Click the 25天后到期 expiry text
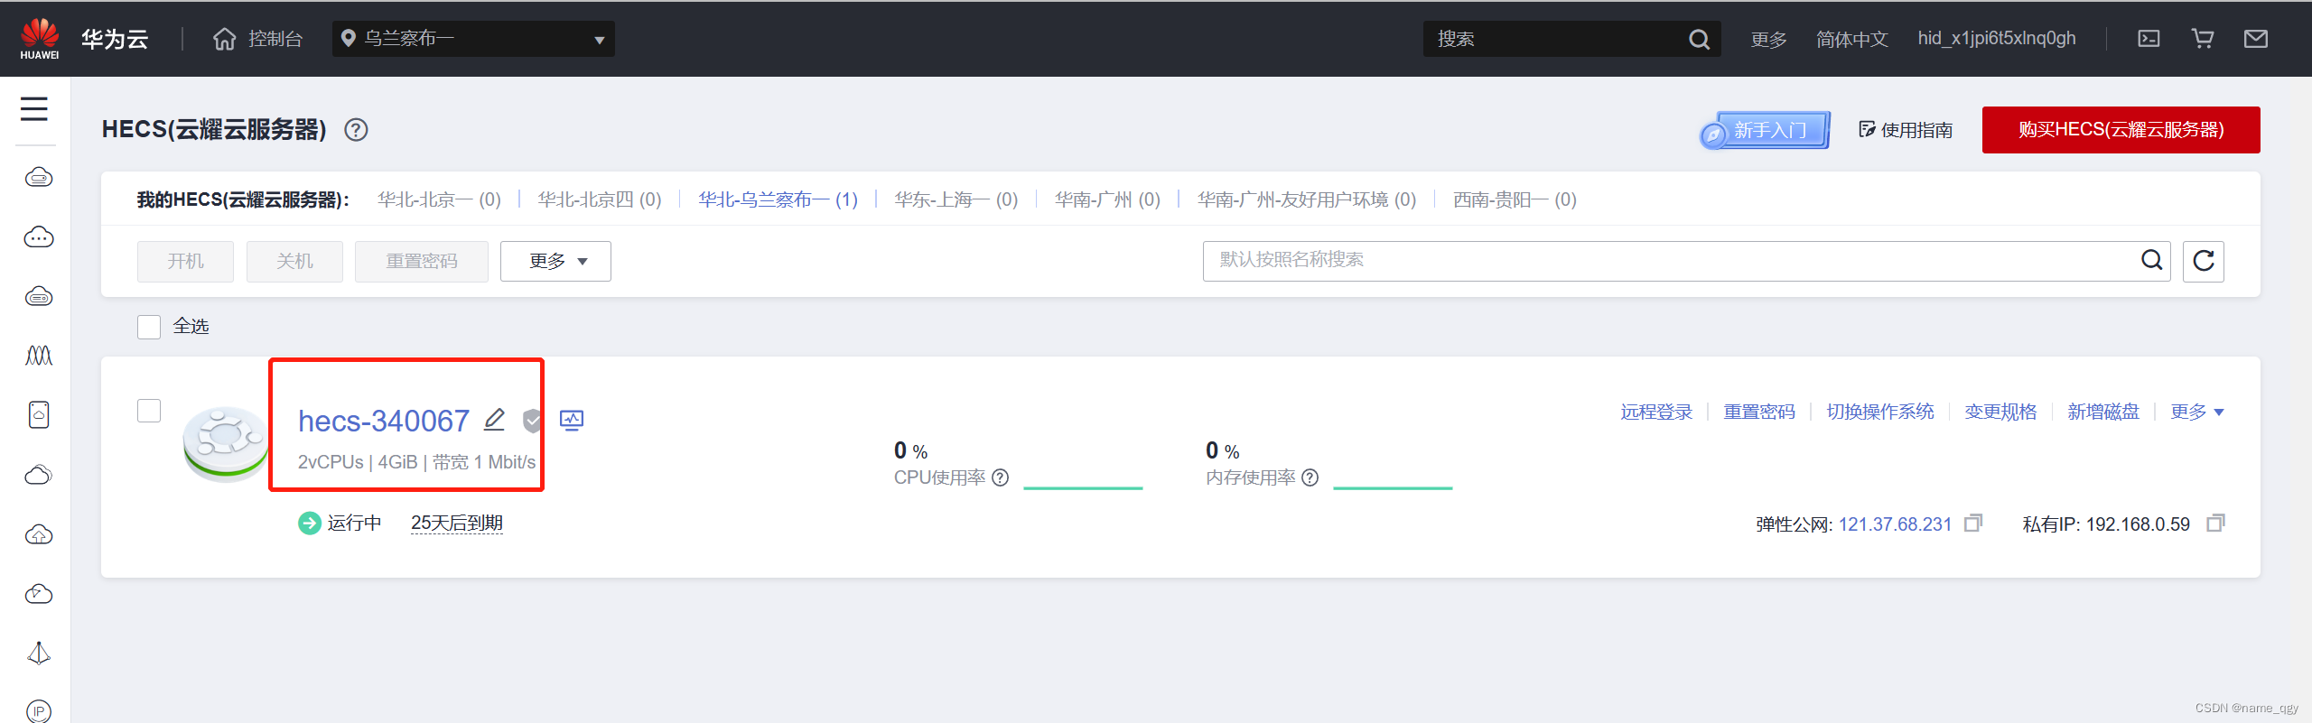Image resolution: width=2312 pixels, height=723 pixels. tap(457, 524)
